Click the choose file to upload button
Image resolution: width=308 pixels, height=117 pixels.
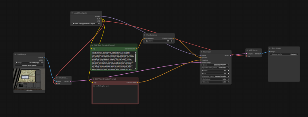pyautogui.click(x=29, y=65)
